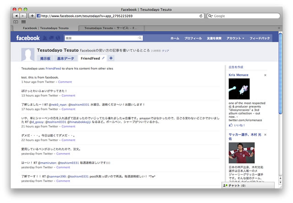This screenshot has width=293, height=203.
Task: Open the notifications globe icon
Action: click(58, 38)
